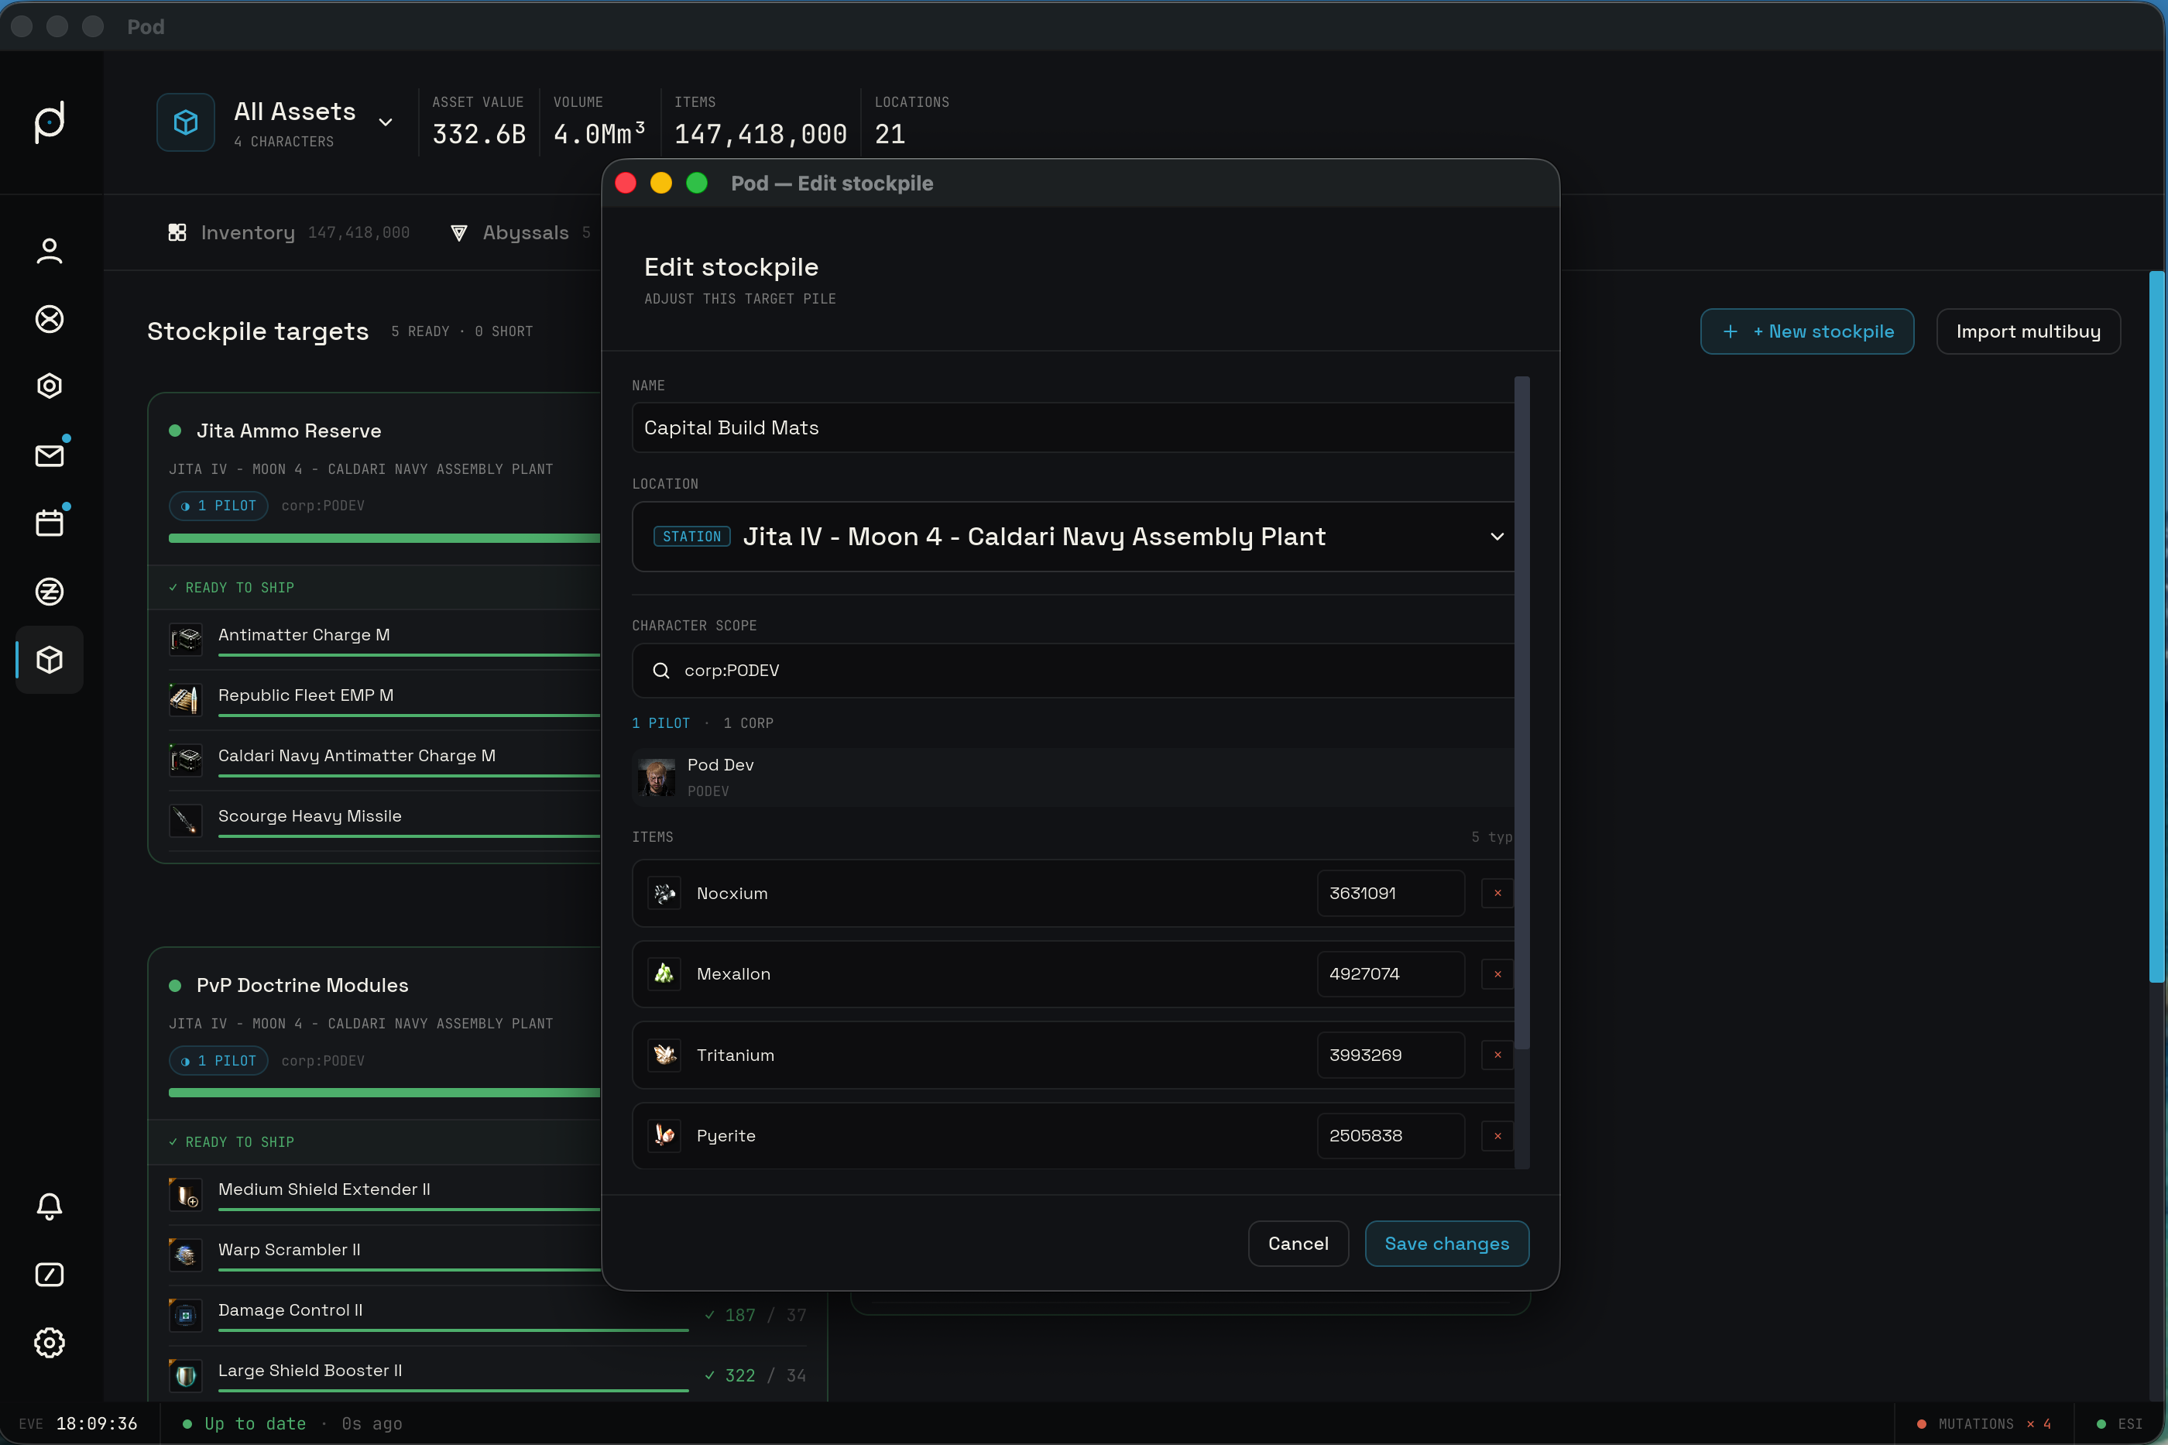2168x1445 pixels.
Task: Switch to the Inventory tab
Action: [290, 232]
